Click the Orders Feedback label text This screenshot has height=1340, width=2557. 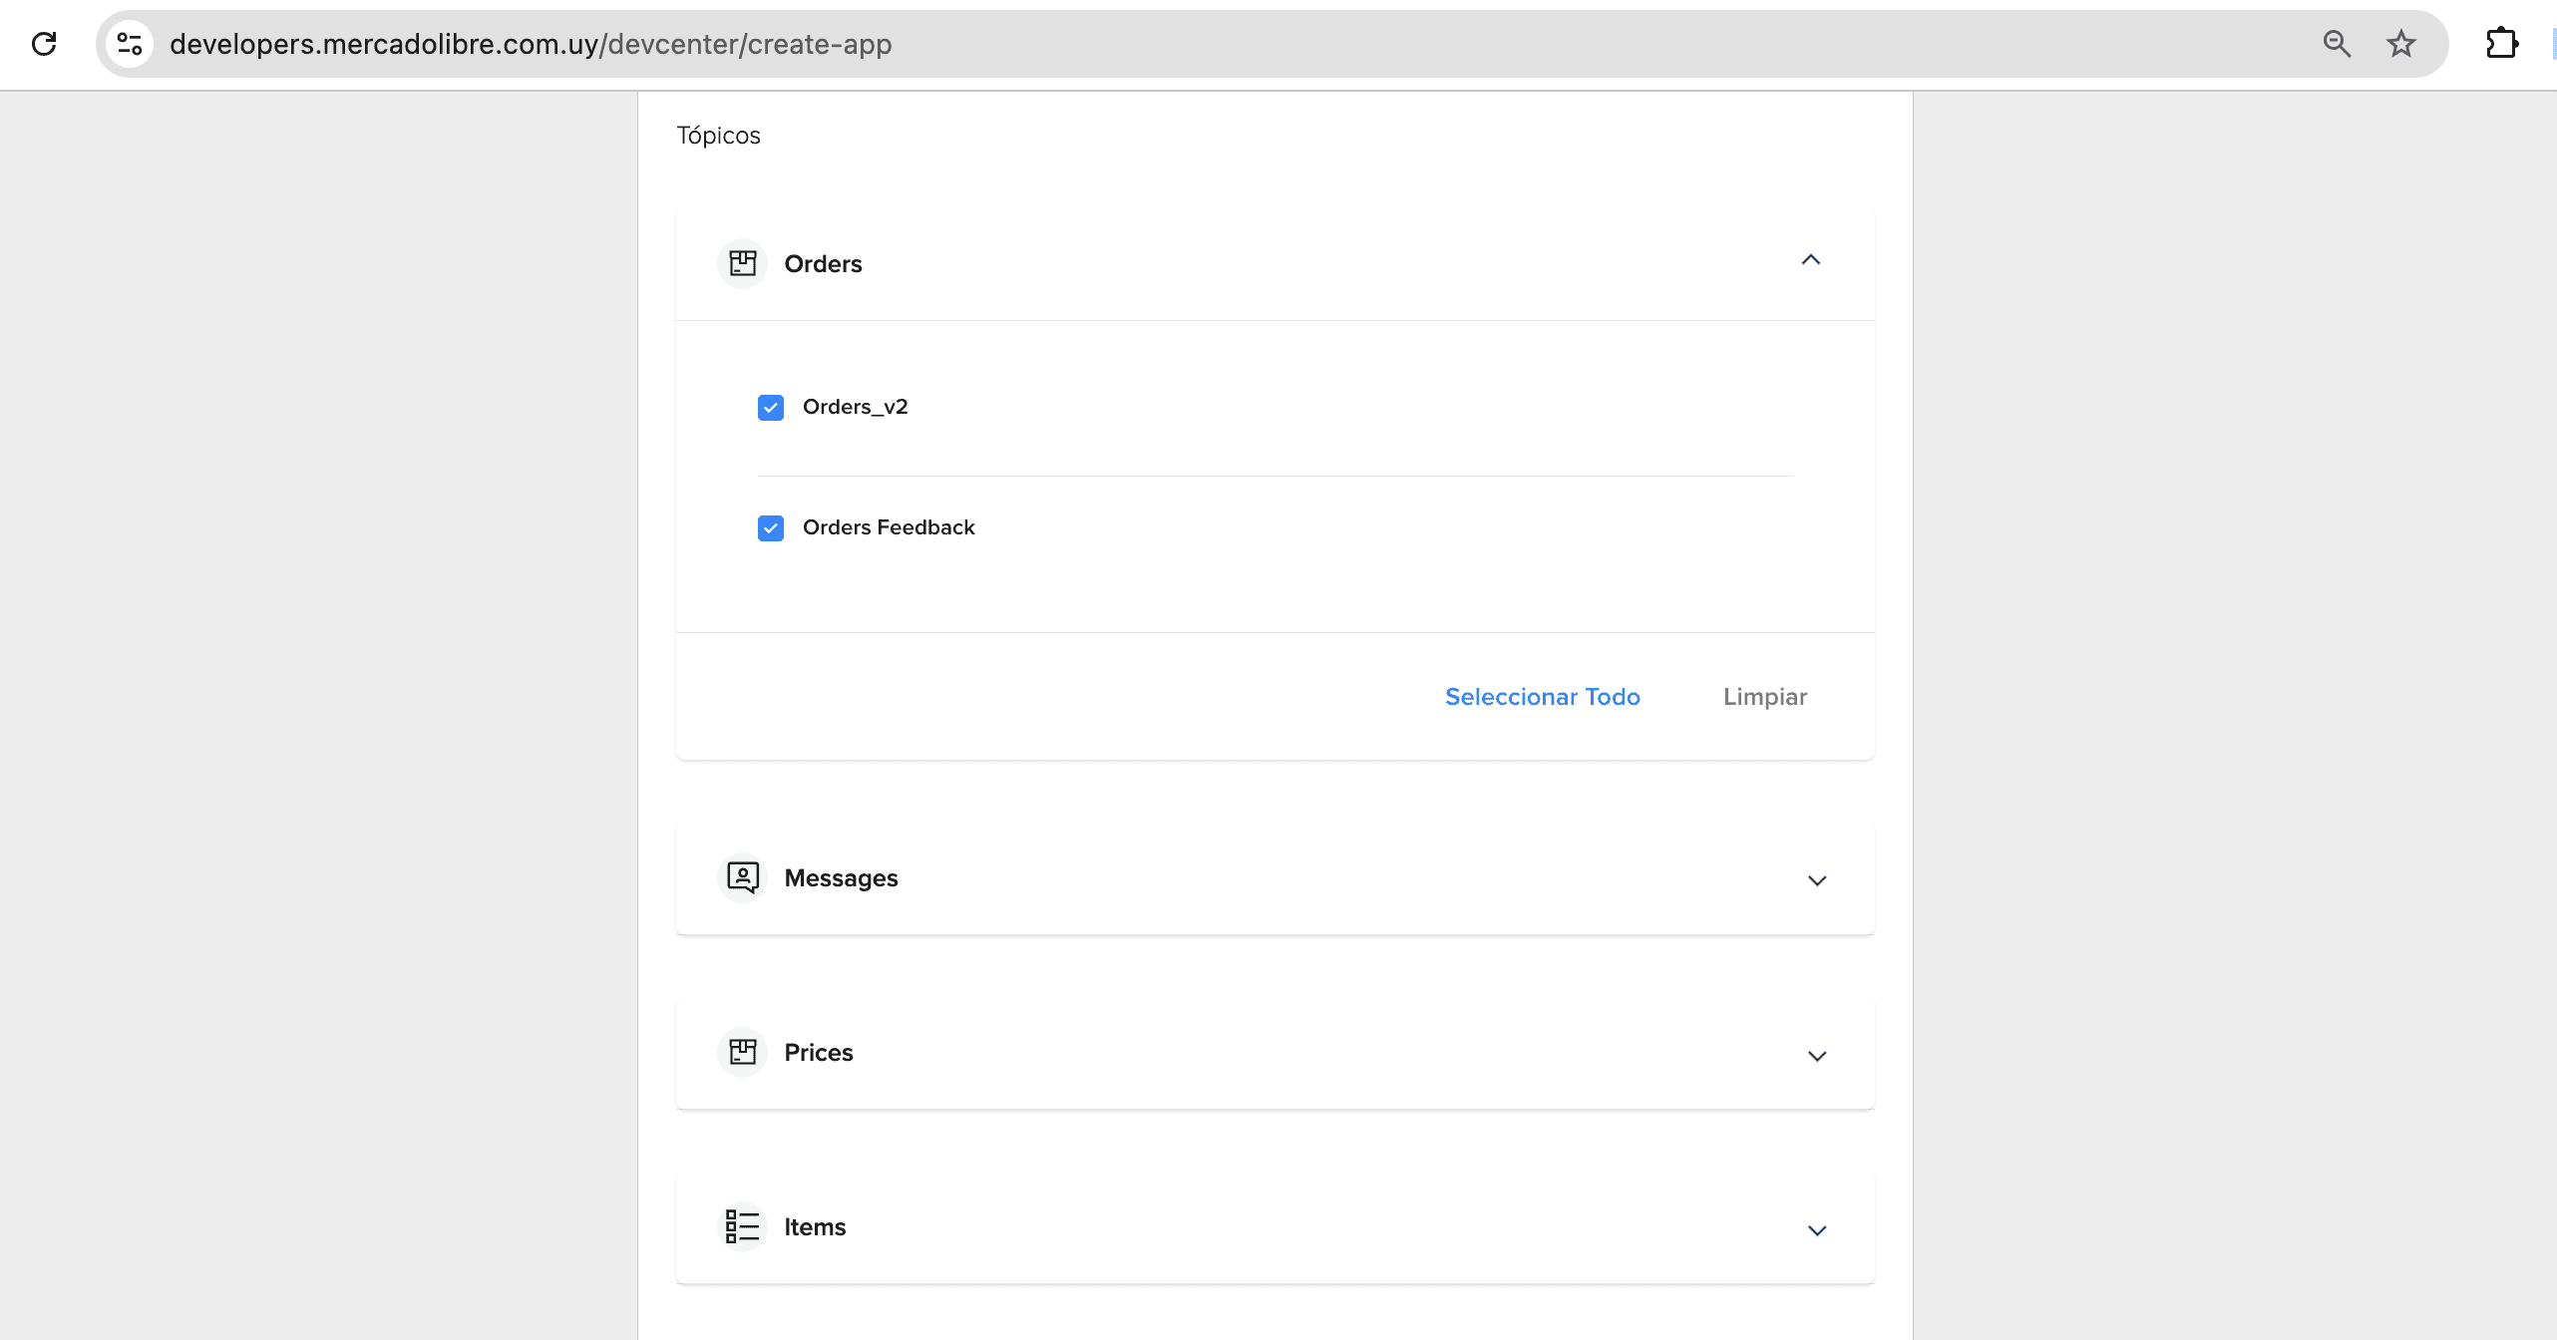pyautogui.click(x=889, y=527)
